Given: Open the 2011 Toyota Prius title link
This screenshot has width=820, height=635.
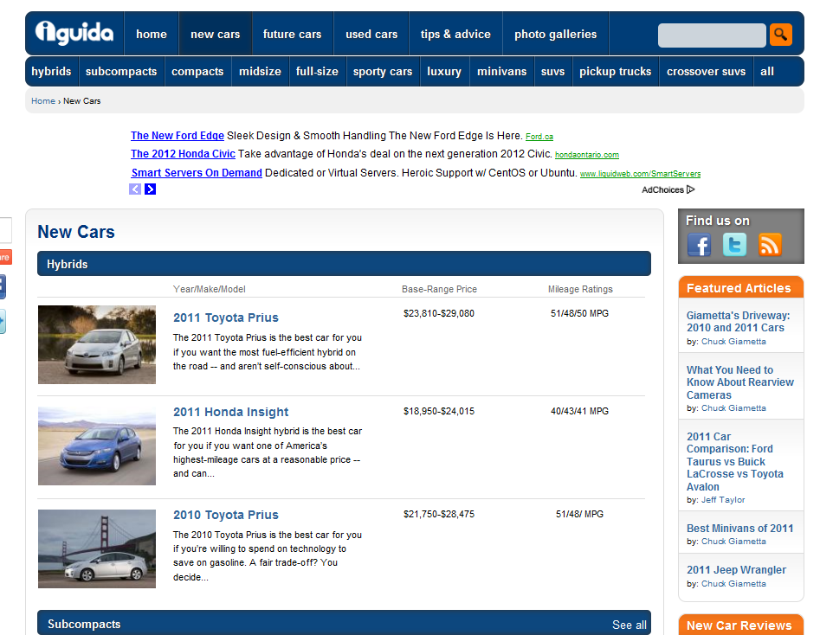Looking at the screenshot, I should tap(226, 317).
